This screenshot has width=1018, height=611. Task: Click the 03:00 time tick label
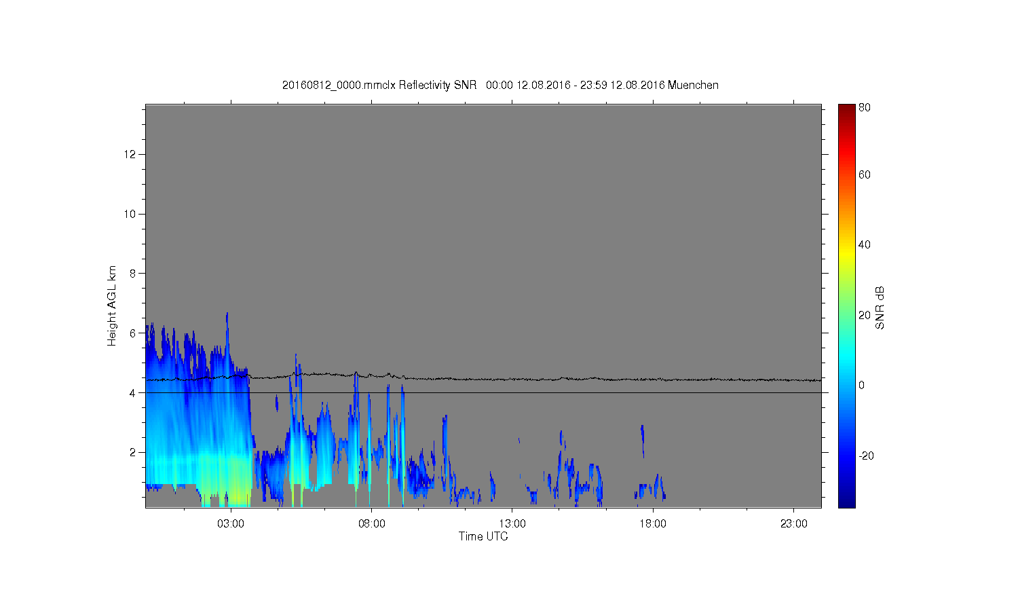click(231, 524)
